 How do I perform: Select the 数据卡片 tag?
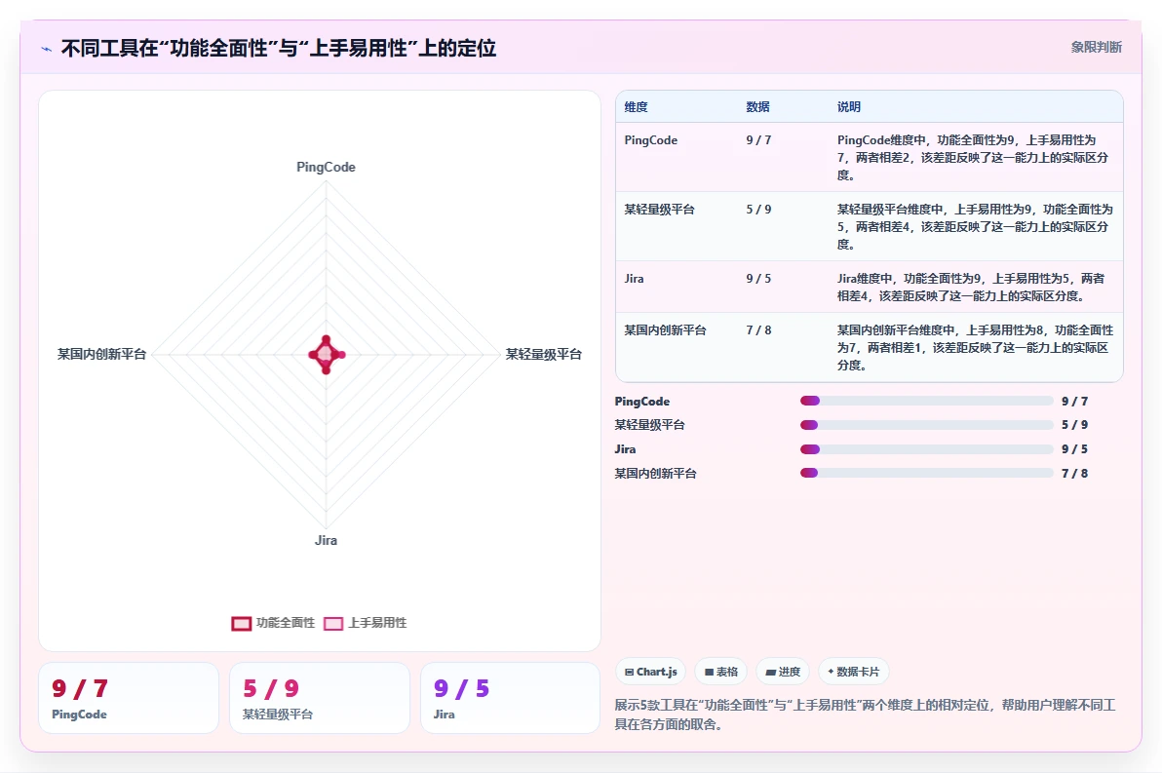854,672
